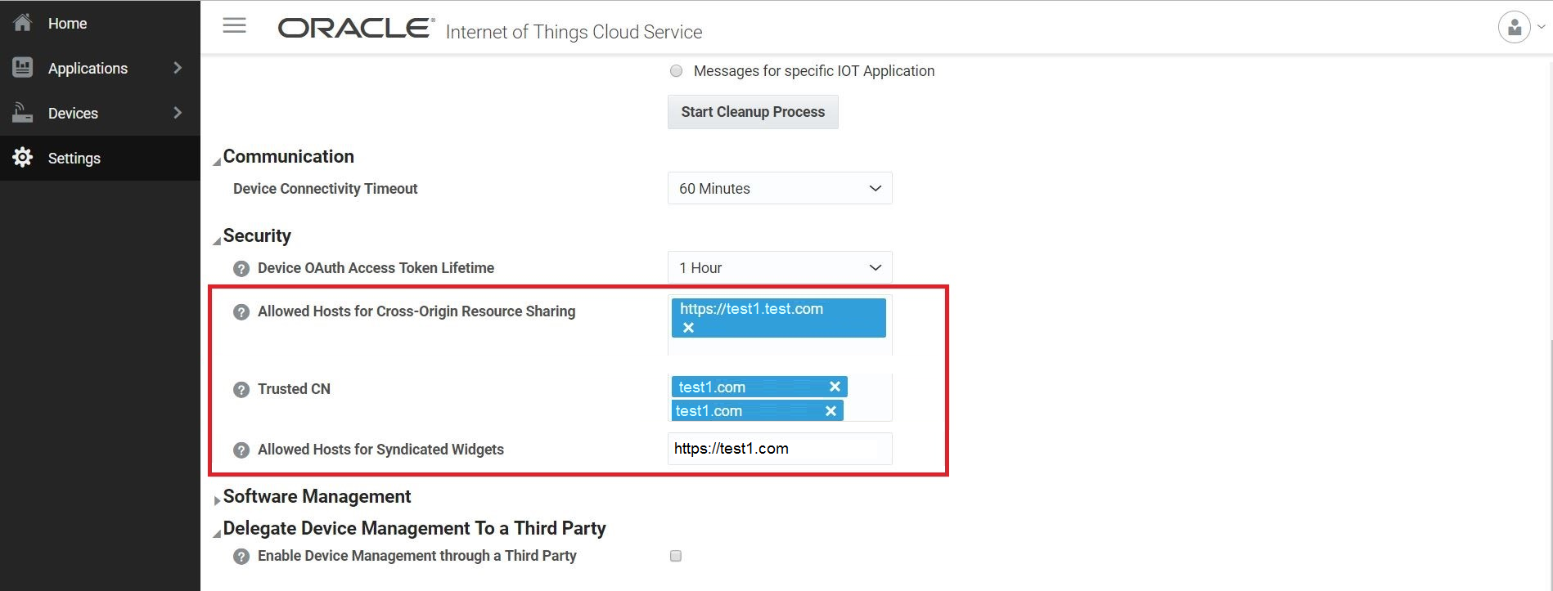Open Devices in the sidebar
This screenshot has height=591, width=1553.
coord(74,114)
